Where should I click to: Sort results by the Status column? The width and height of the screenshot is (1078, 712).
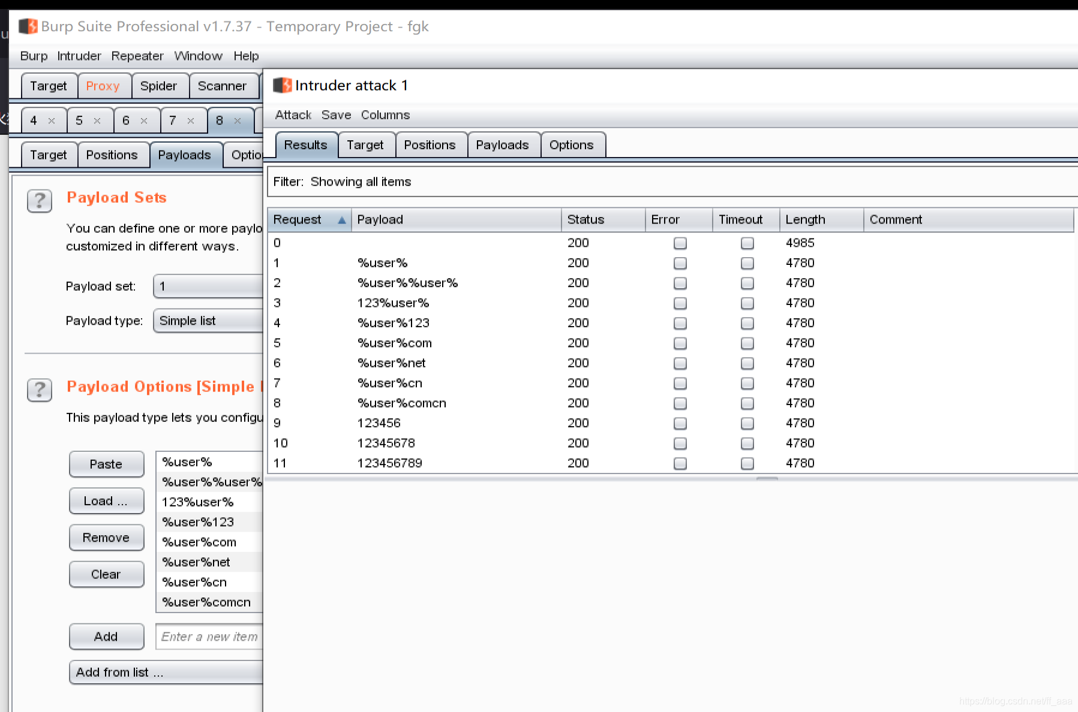603,220
